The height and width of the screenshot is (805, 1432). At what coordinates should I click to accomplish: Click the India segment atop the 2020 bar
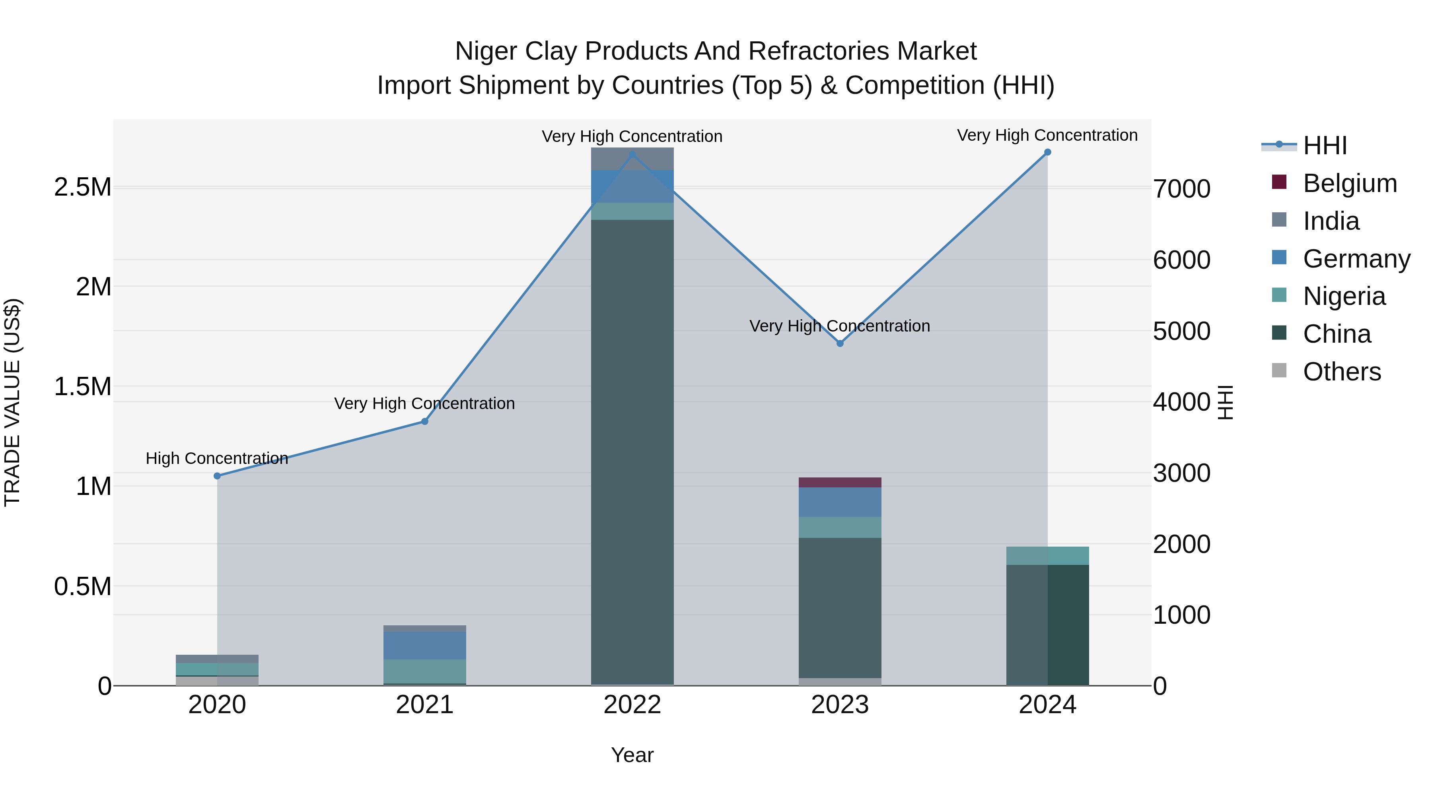click(217, 659)
